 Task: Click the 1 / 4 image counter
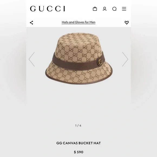pos(78,125)
